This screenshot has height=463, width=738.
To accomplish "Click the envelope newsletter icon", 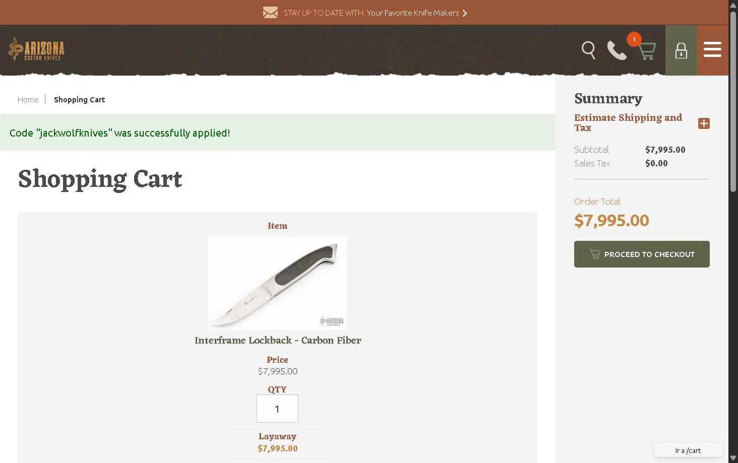I will pos(270,13).
